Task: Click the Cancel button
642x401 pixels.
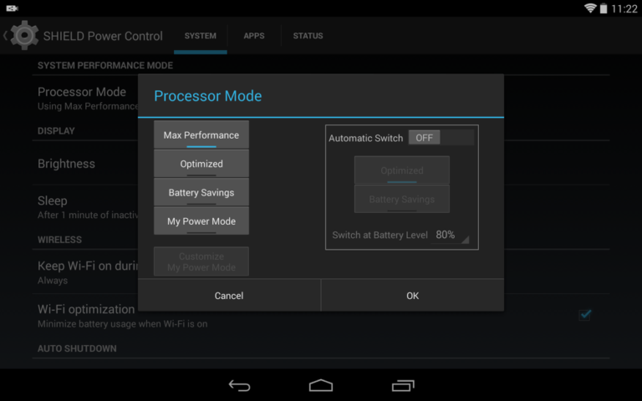Action: pyautogui.click(x=229, y=296)
